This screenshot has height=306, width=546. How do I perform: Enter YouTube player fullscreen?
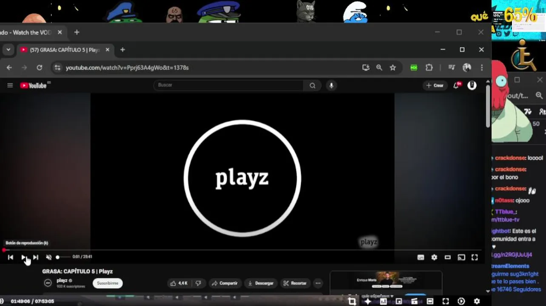pyautogui.click(x=475, y=257)
